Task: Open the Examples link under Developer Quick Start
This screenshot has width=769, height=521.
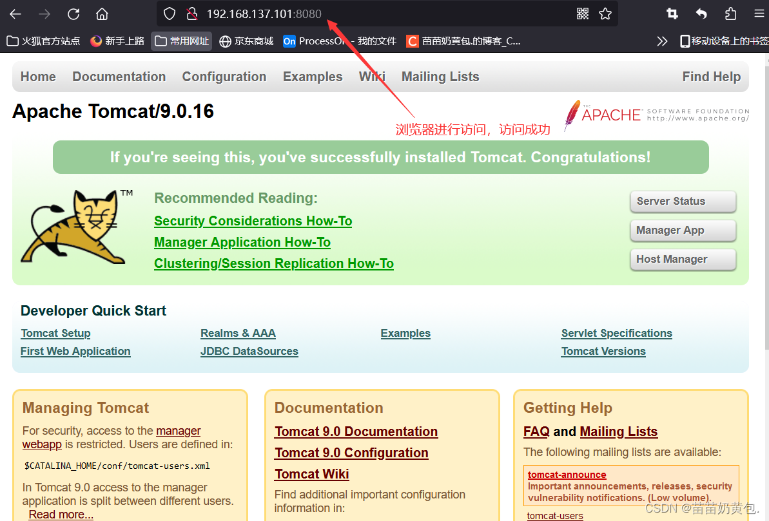Action: pos(405,334)
